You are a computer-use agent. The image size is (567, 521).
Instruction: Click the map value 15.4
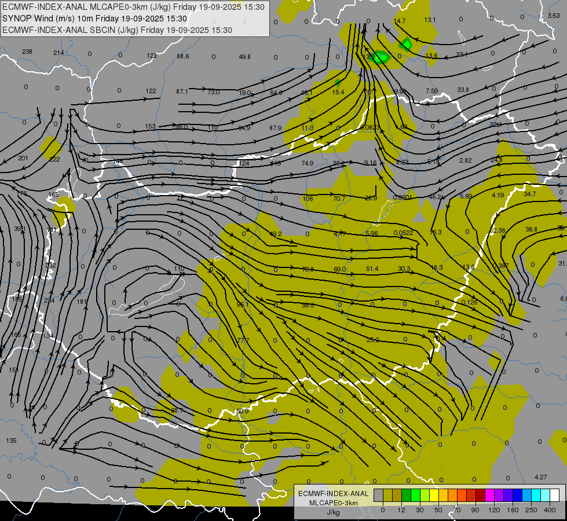[x=338, y=92]
